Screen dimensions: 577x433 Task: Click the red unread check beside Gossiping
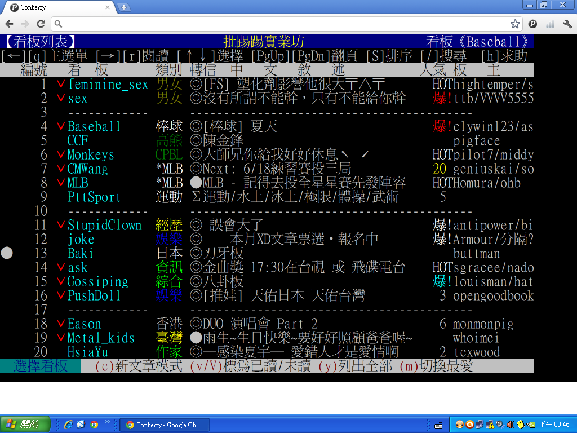coord(61,281)
